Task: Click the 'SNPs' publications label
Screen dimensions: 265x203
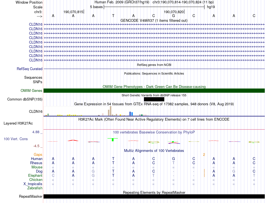Action: [38, 82]
